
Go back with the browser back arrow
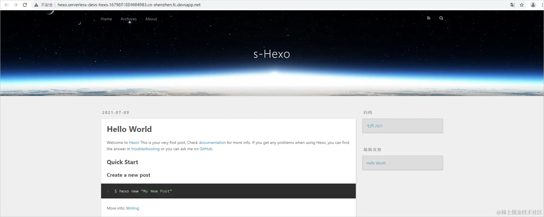pyautogui.click(x=7, y=5)
